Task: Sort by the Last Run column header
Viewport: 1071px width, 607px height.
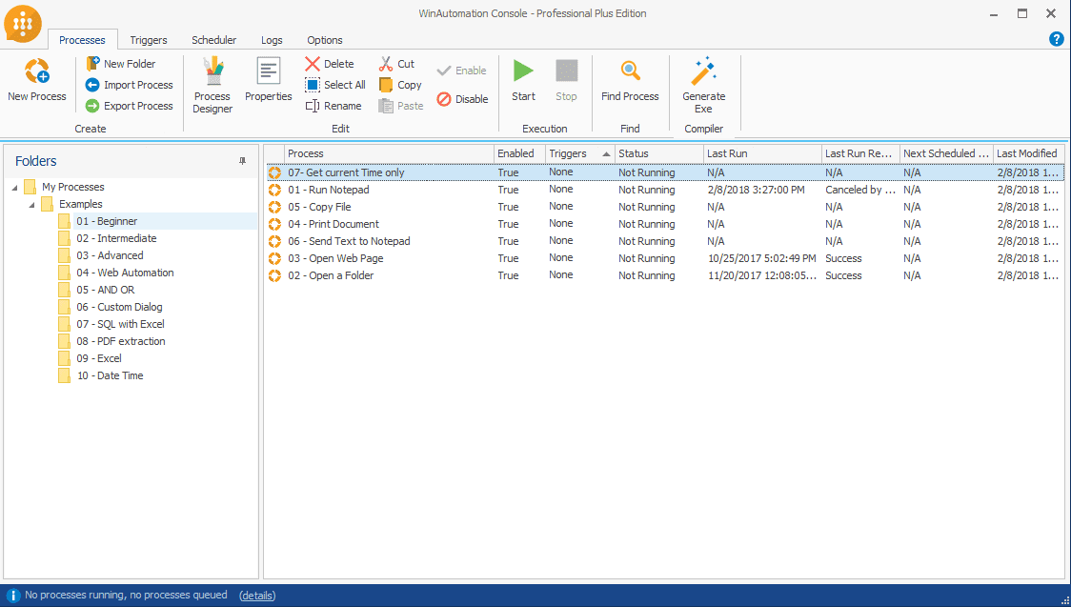Action: (762, 153)
